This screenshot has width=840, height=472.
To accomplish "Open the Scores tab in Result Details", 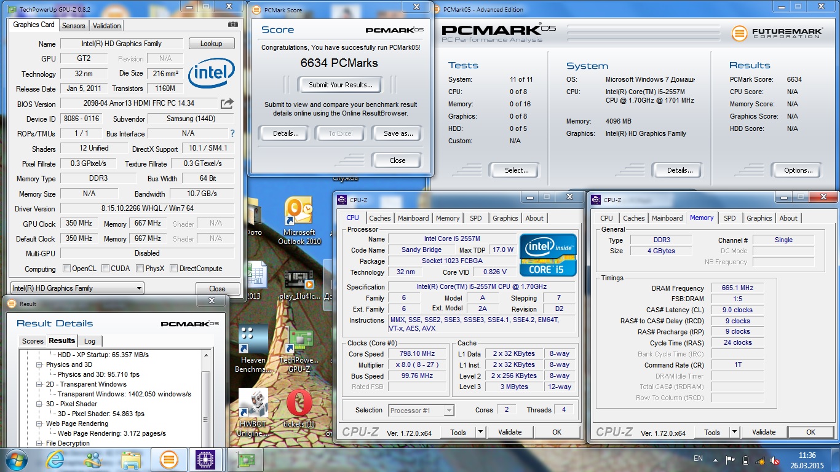I will click(33, 341).
